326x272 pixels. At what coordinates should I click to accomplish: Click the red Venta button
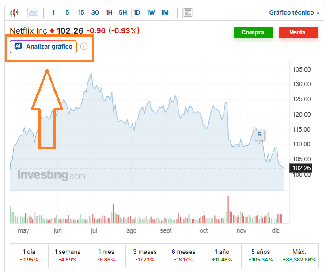pyautogui.click(x=298, y=32)
